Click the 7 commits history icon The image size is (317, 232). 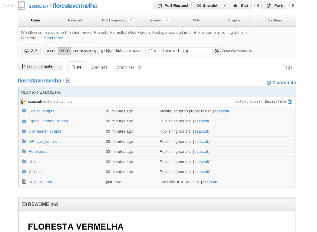coord(269,83)
